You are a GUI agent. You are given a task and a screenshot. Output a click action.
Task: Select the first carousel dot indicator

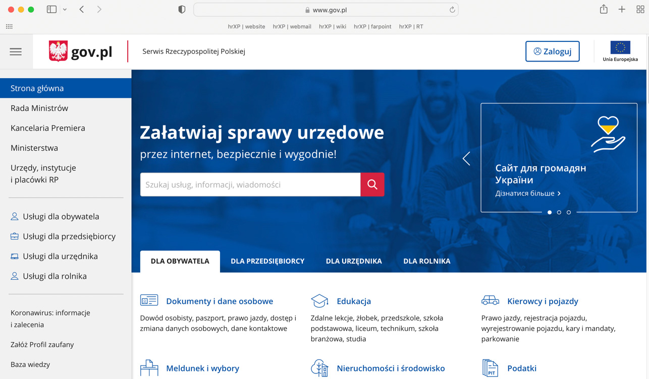click(550, 212)
